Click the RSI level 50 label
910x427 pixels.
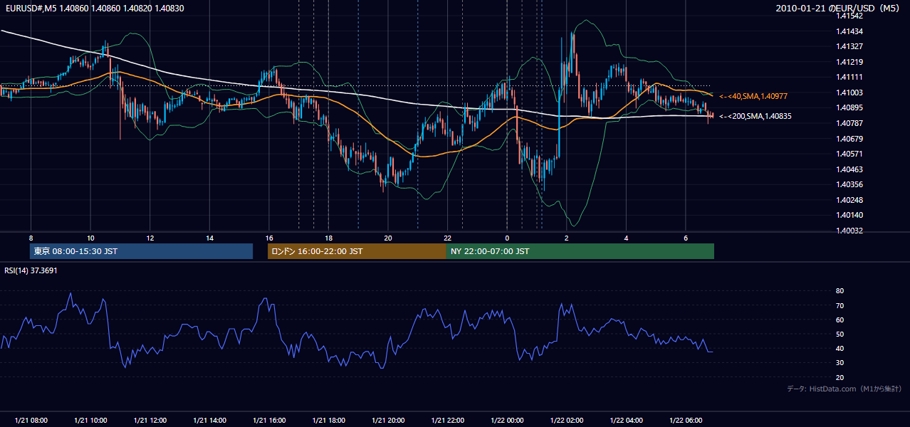tap(840, 334)
